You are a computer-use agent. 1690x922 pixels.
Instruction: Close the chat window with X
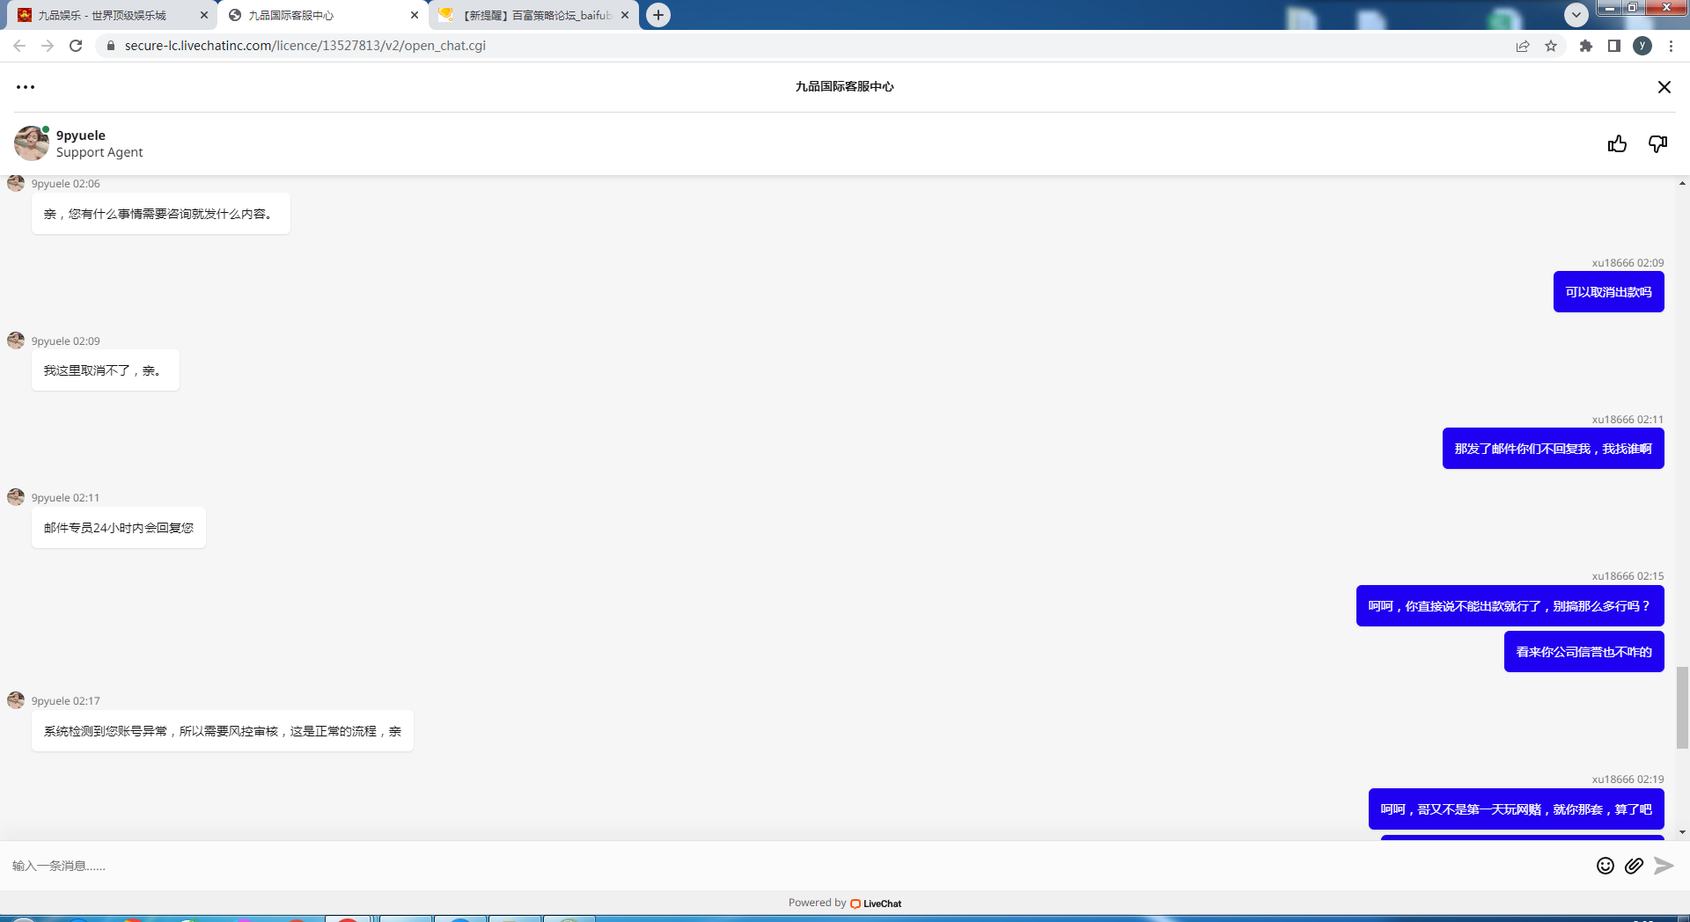[x=1664, y=87]
